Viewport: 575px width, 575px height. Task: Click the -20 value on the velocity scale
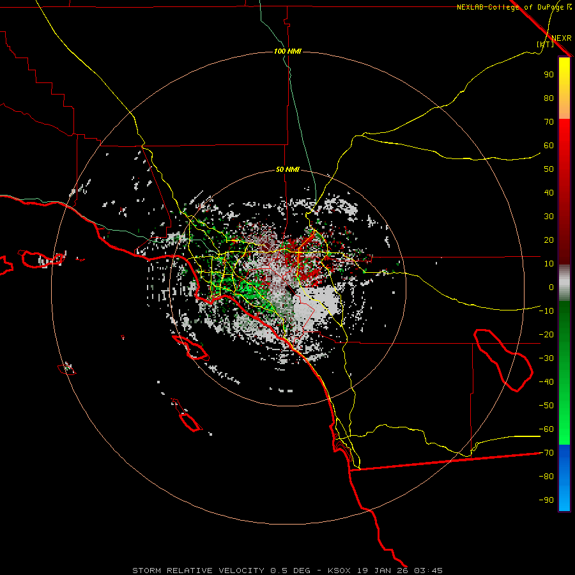pyautogui.click(x=546, y=335)
